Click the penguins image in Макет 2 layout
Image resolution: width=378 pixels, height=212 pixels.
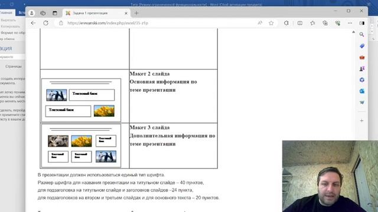point(57,95)
